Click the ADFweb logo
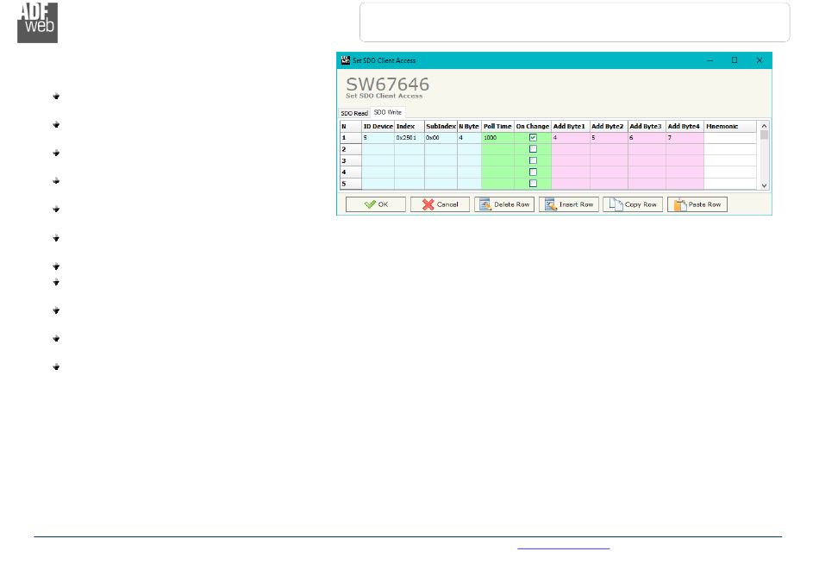819x564 pixels. pos(38,22)
